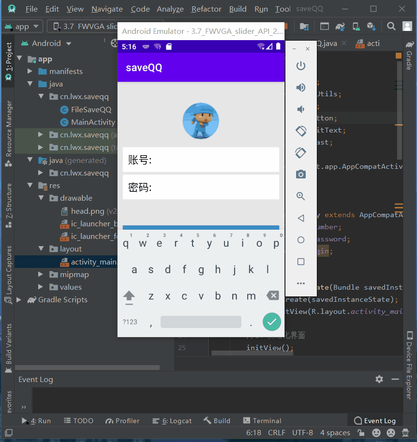Collapse the res folder
This screenshot has height=442, width=417.
(x=30, y=185)
